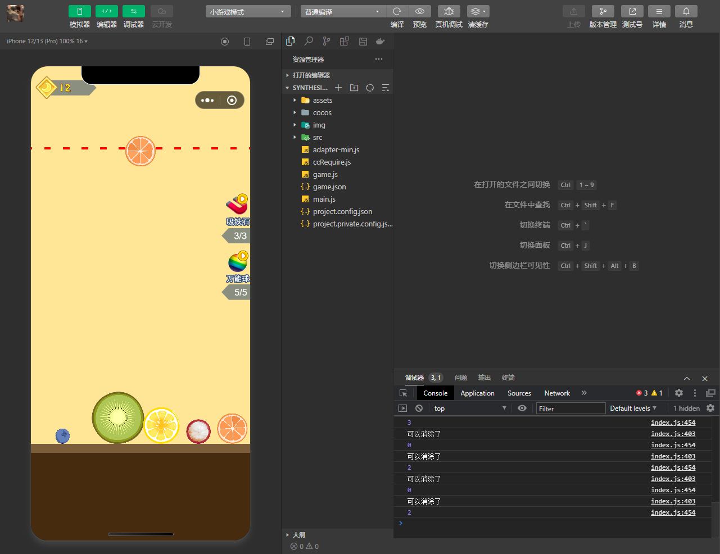Switch to the Application tab
720x554 pixels.
pos(477,393)
